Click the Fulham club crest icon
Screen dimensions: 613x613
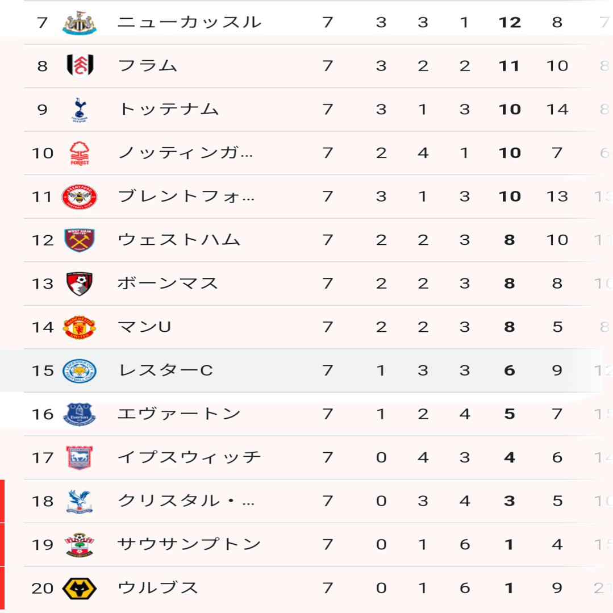pos(79,66)
